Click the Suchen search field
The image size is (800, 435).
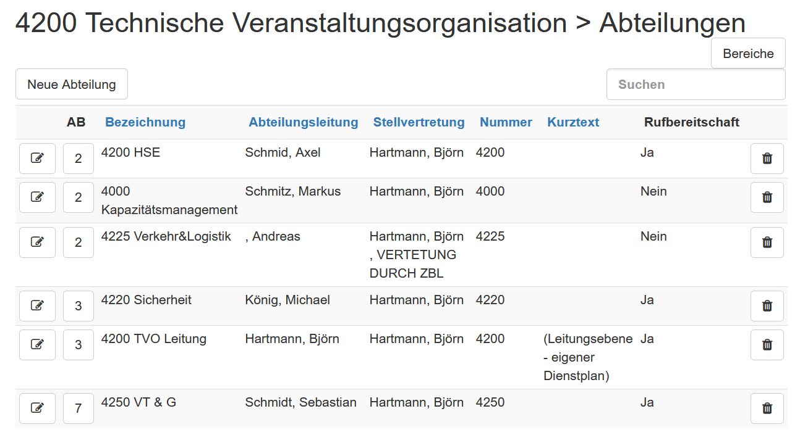[x=696, y=84]
